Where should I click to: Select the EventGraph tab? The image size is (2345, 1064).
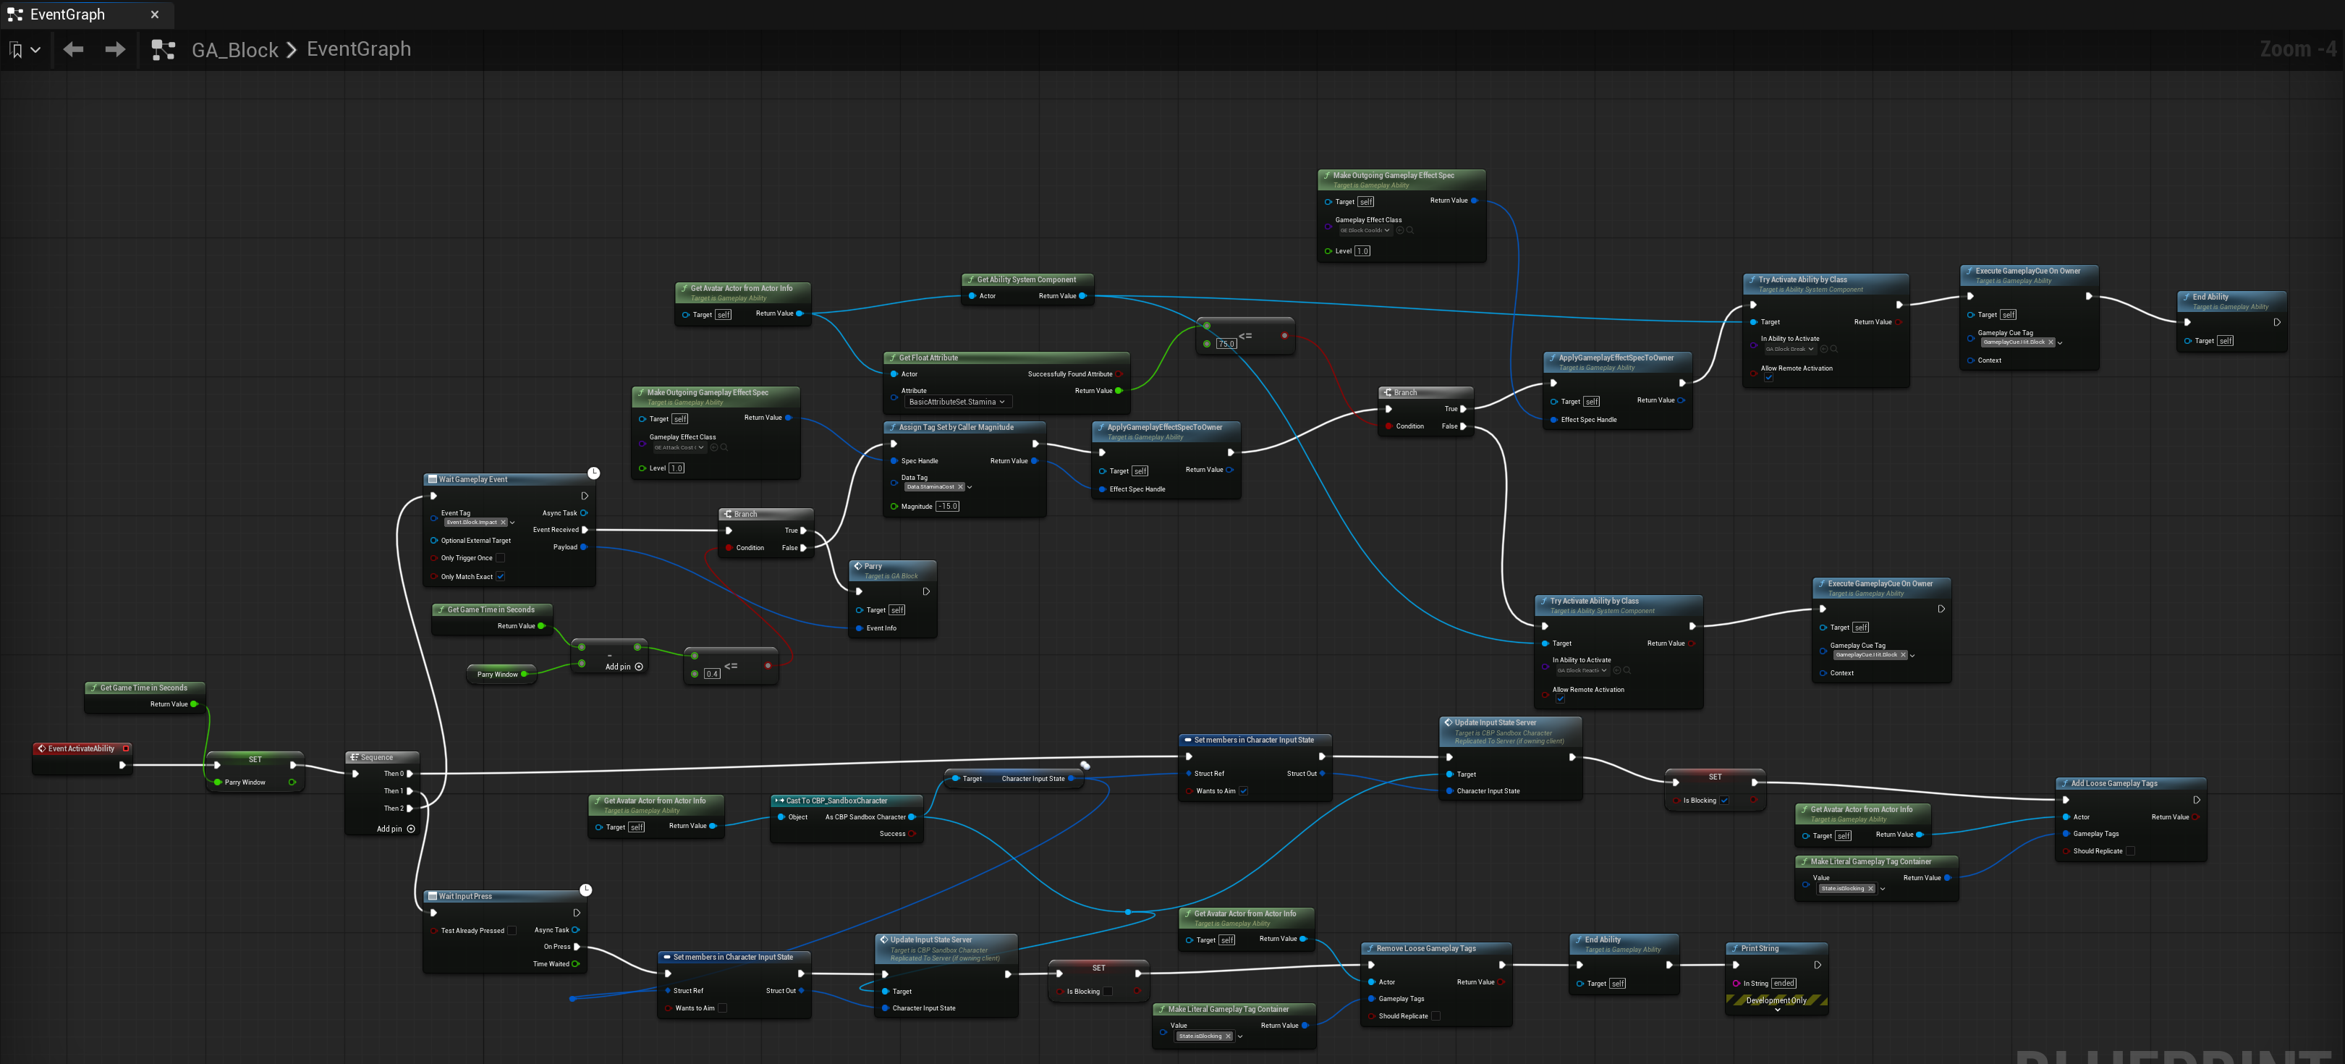pyautogui.click(x=67, y=14)
